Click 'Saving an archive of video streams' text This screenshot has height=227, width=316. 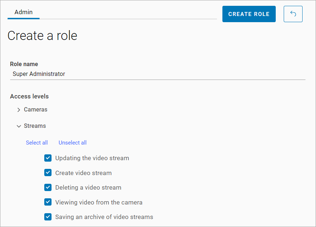pos(104,217)
